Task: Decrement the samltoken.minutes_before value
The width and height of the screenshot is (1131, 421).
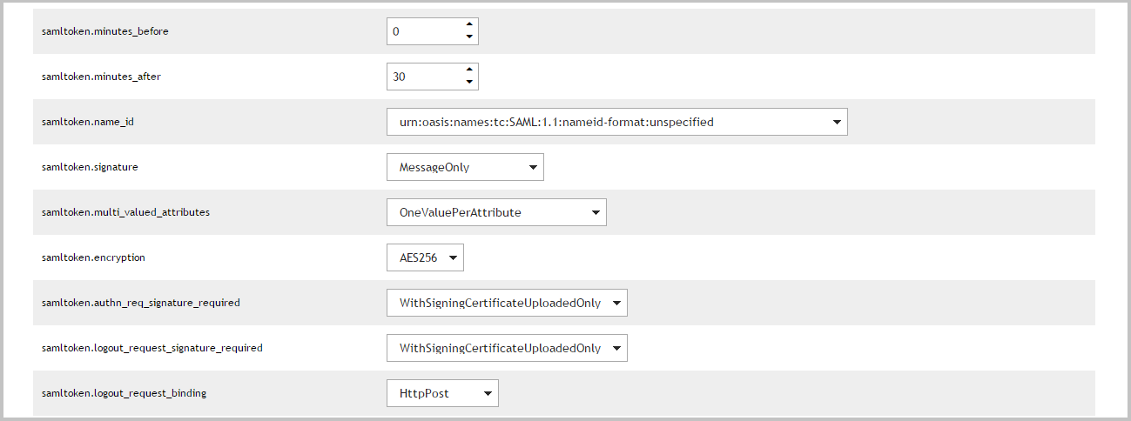Action: point(469,37)
